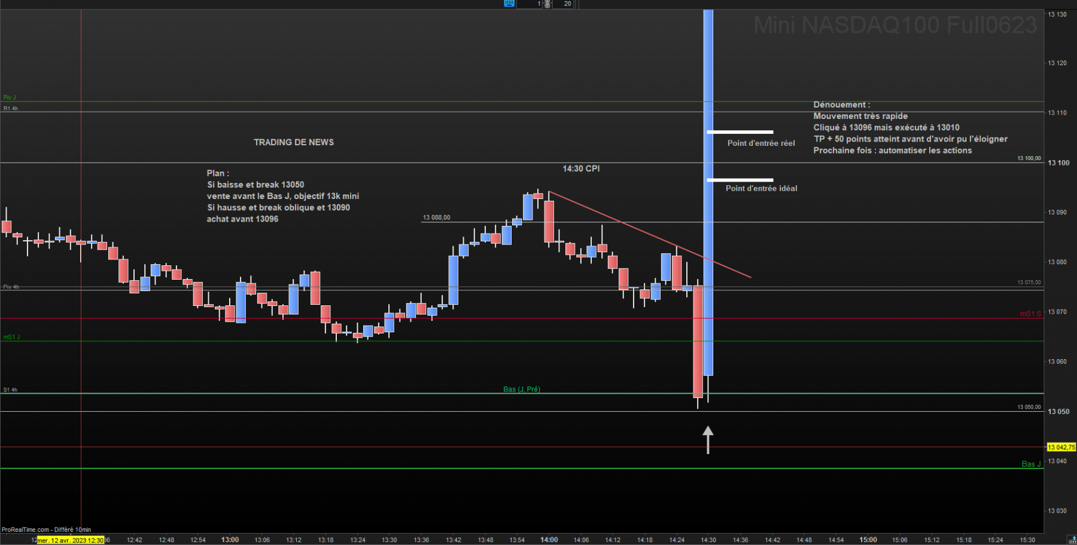1077x545 pixels.
Task: Click the Piv 4h pivot label
Action: pyautogui.click(x=11, y=287)
